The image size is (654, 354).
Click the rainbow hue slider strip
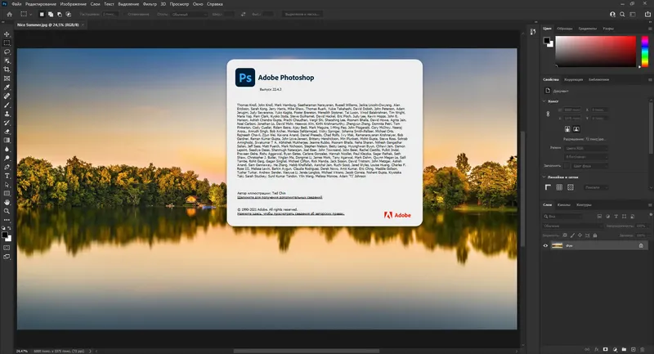pos(645,52)
